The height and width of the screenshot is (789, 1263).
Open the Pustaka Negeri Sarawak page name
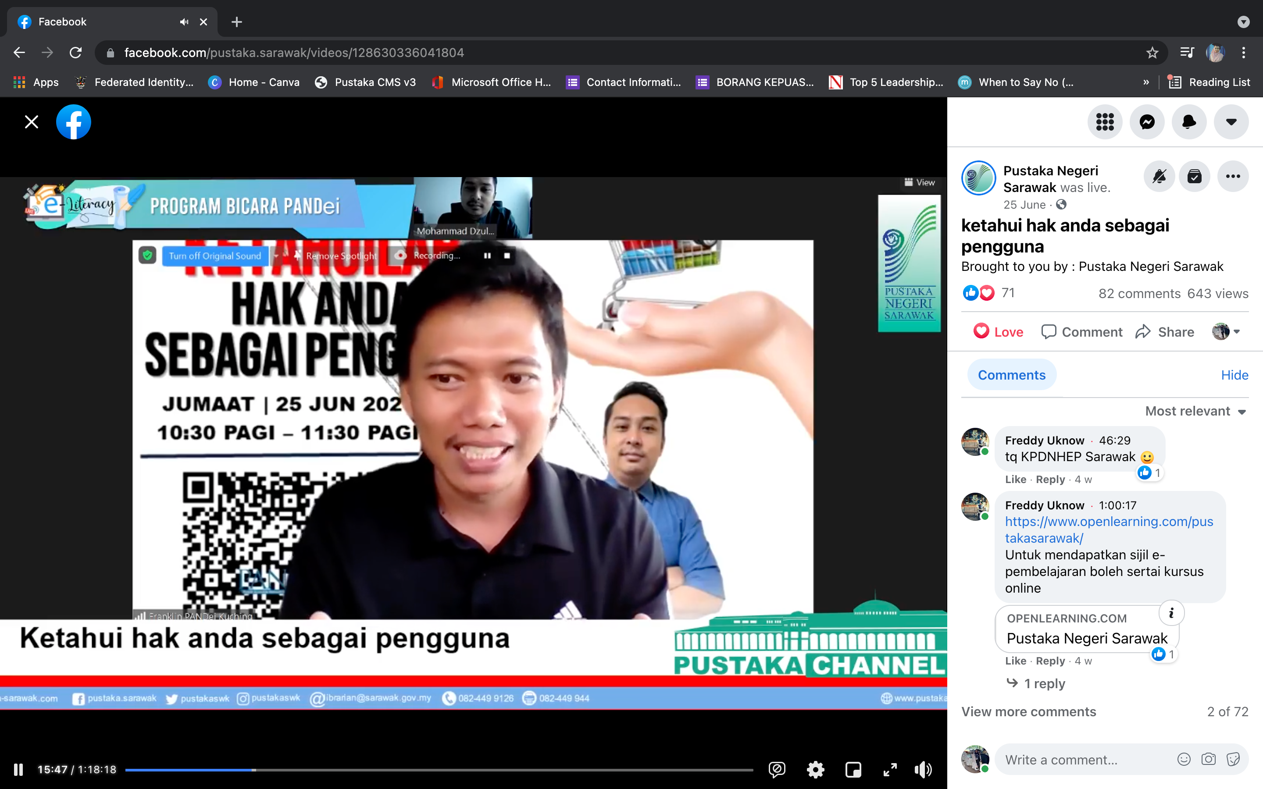point(1051,179)
